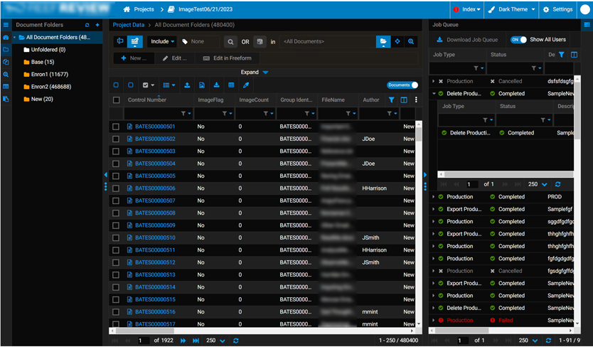Click the column chooser icon in document grid
The image size is (593, 347).
pyautogui.click(x=404, y=100)
